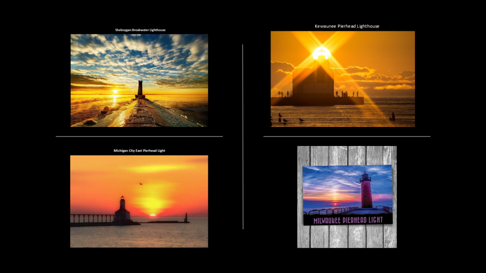Click the red lighthouse tower on Milwaukee postcard
Screen dimensions: 486x273
coord(366,191)
